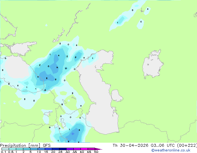197x153 pixels.
Task: Click the 35–40 mm legend color box
Action: [x=77, y=149]
